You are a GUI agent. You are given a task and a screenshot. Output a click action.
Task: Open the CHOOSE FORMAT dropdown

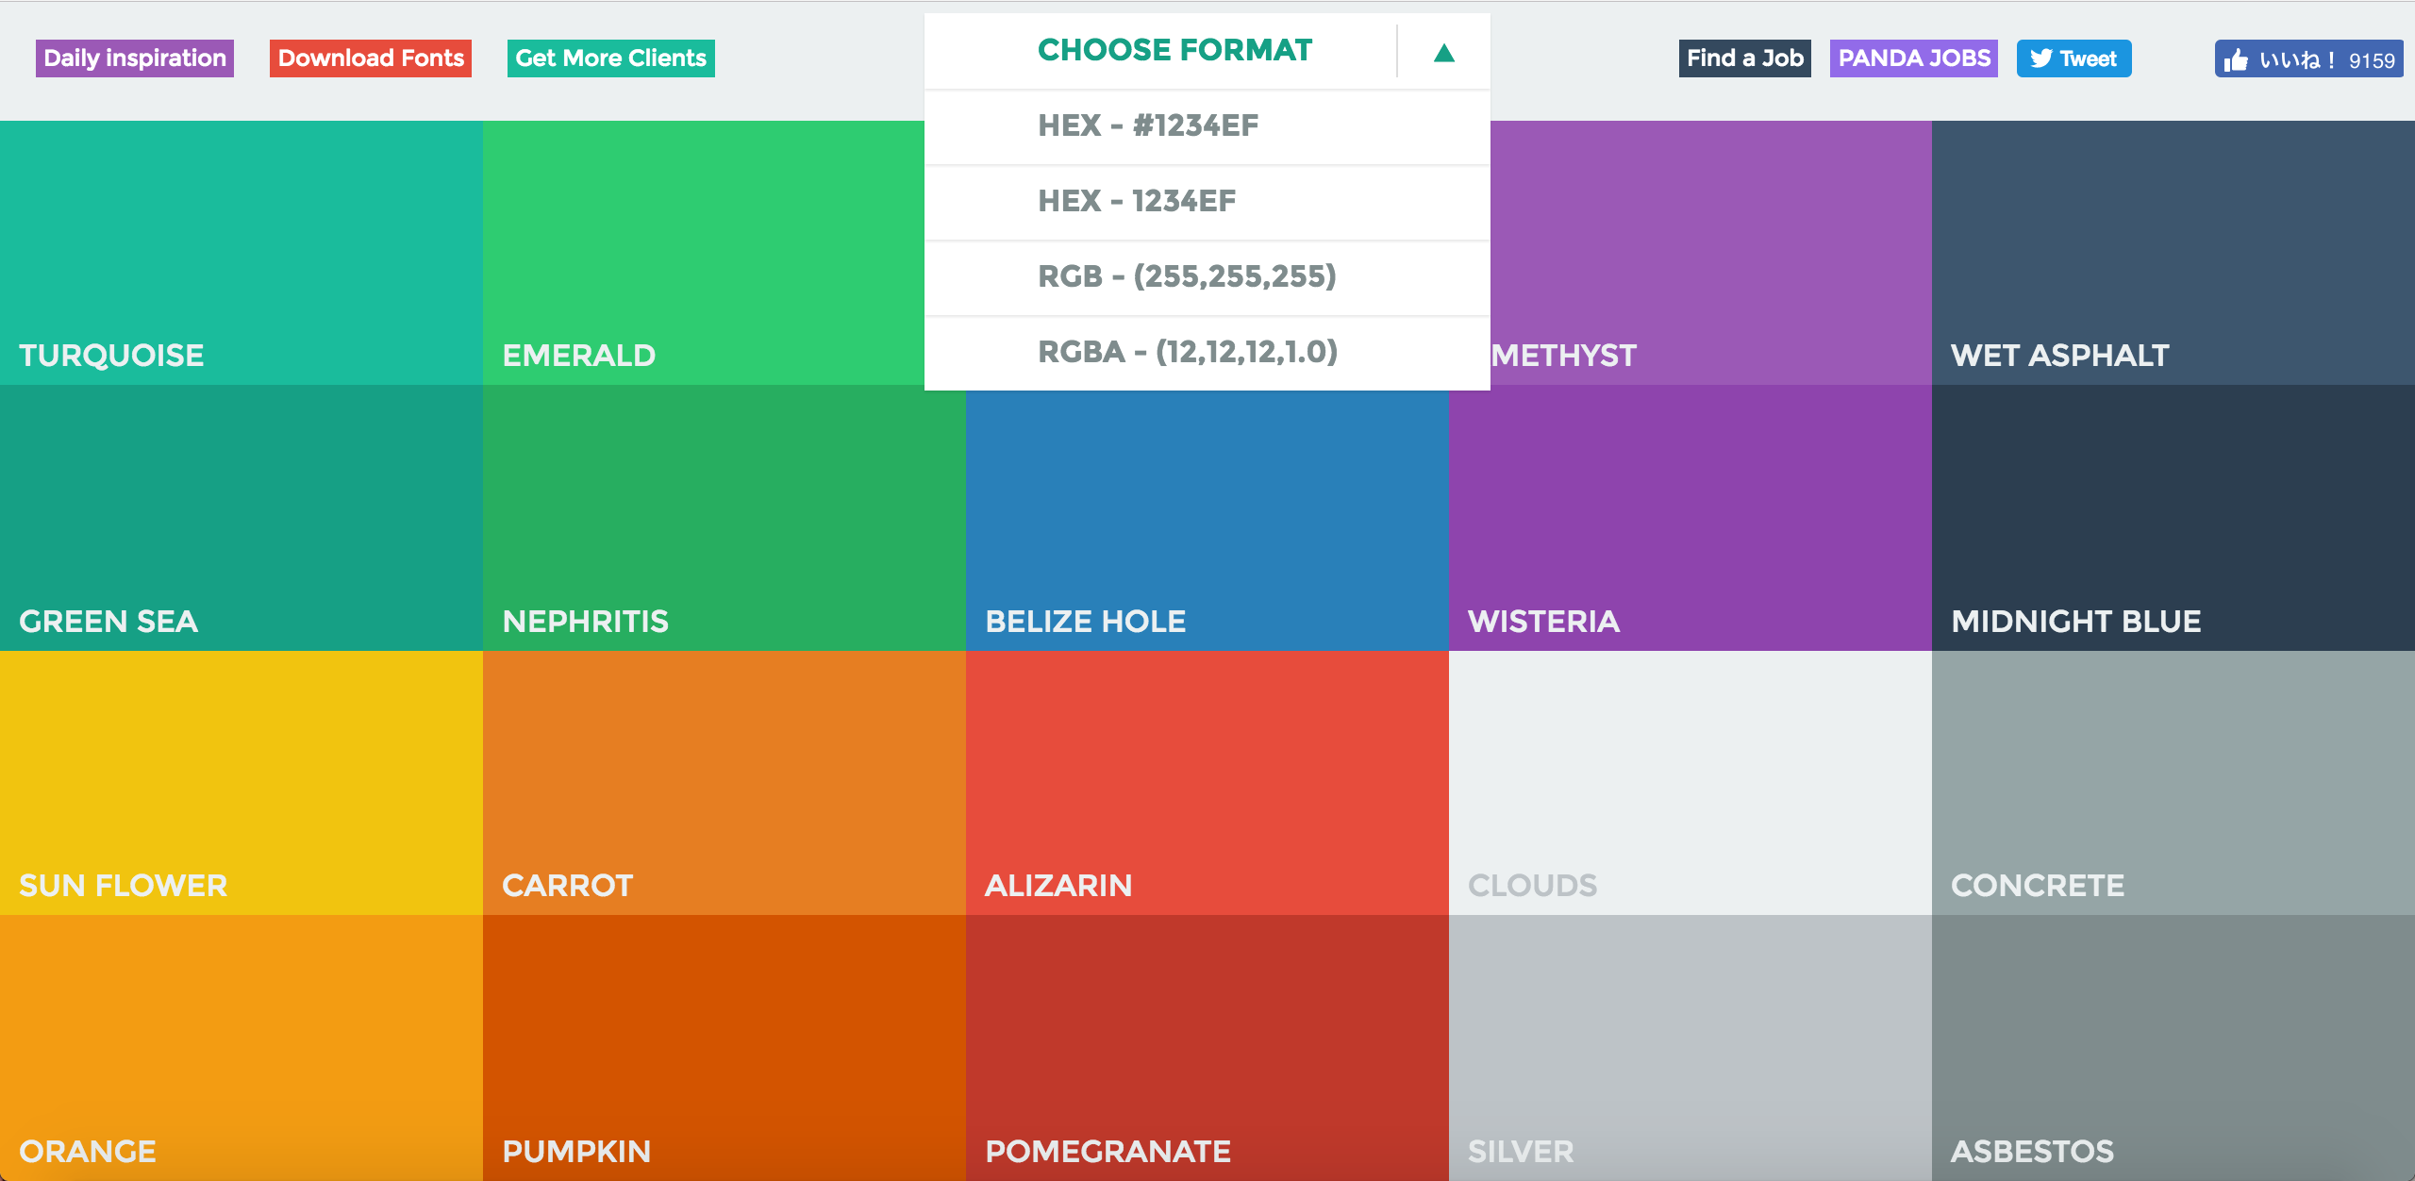[x=1174, y=50]
